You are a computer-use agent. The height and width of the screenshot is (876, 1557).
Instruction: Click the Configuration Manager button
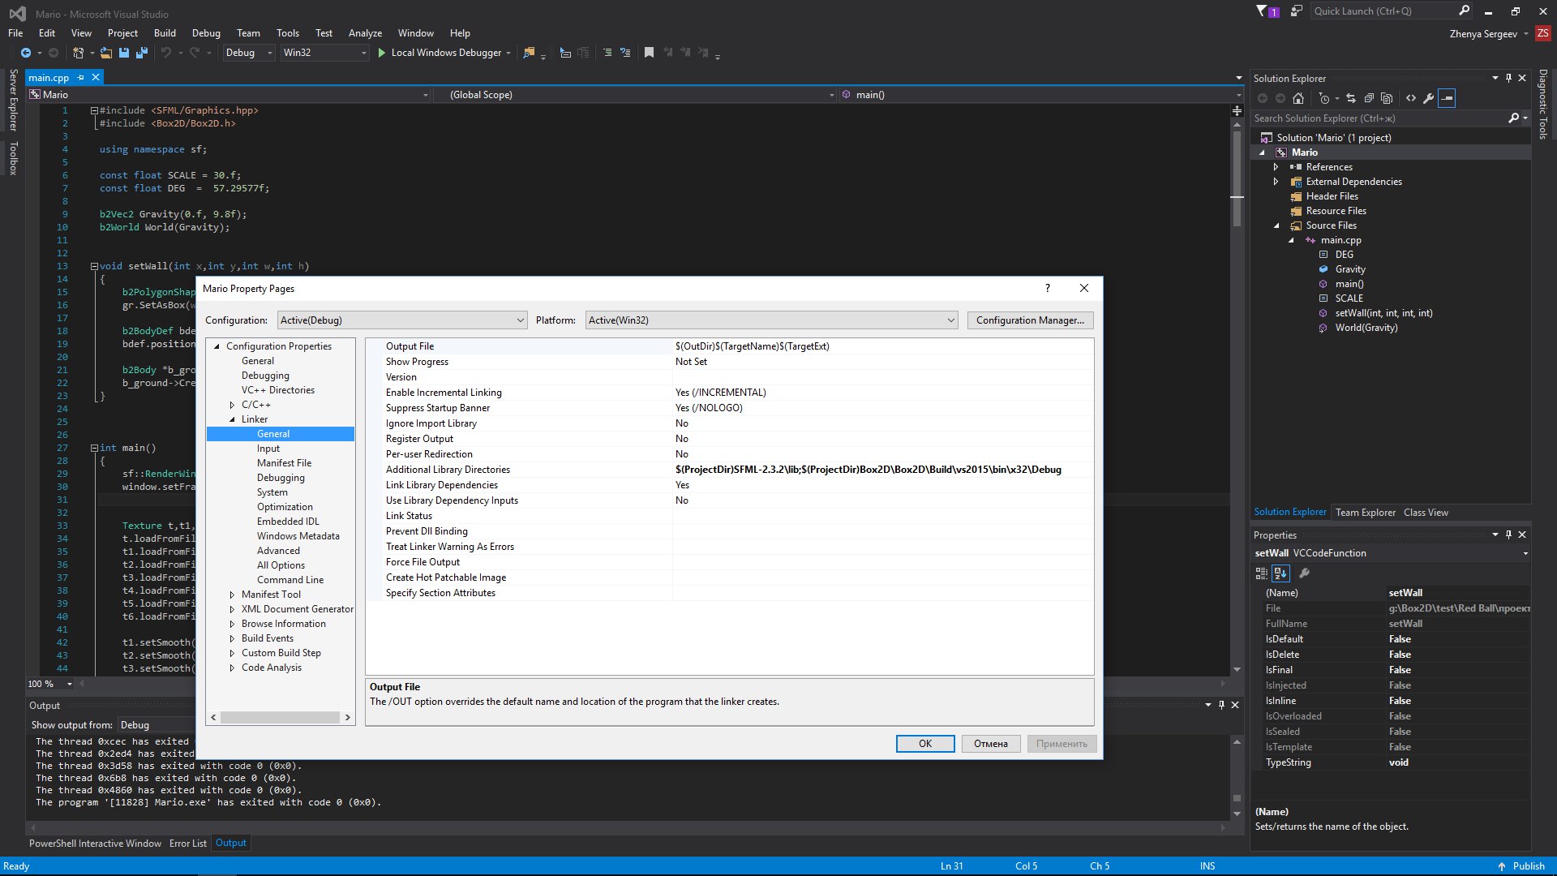coord(1030,320)
